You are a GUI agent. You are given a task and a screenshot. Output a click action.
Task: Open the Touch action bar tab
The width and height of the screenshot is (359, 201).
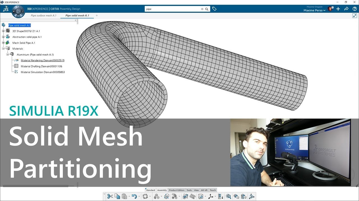point(213,190)
